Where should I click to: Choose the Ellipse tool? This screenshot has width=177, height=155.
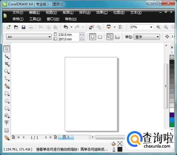pyautogui.click(x=6, y=101)
